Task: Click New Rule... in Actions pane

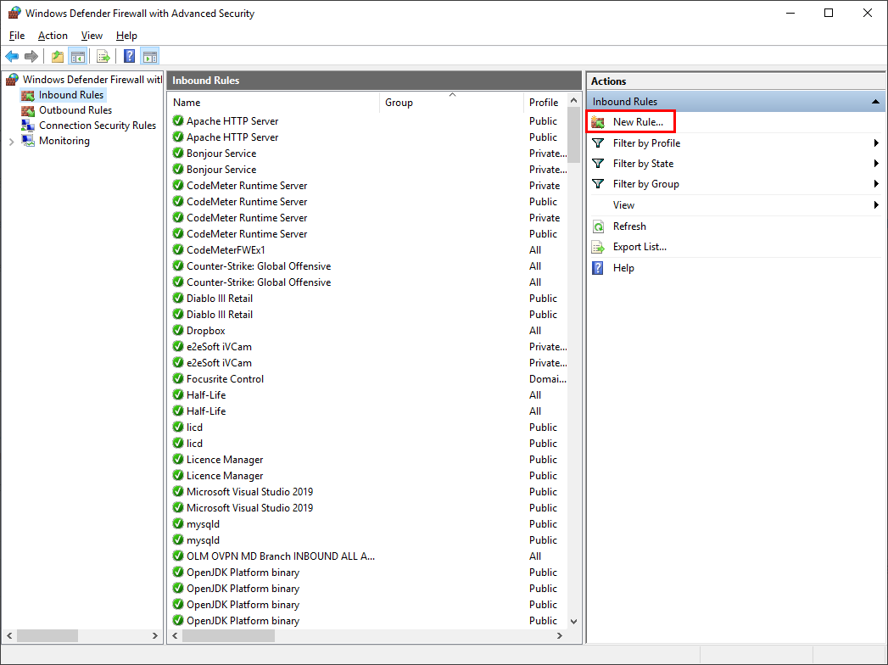Action: coord(637,122)
